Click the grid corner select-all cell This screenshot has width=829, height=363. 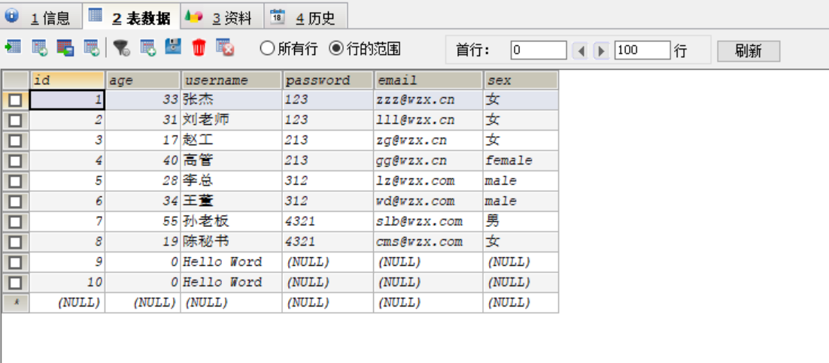point(15,80)
